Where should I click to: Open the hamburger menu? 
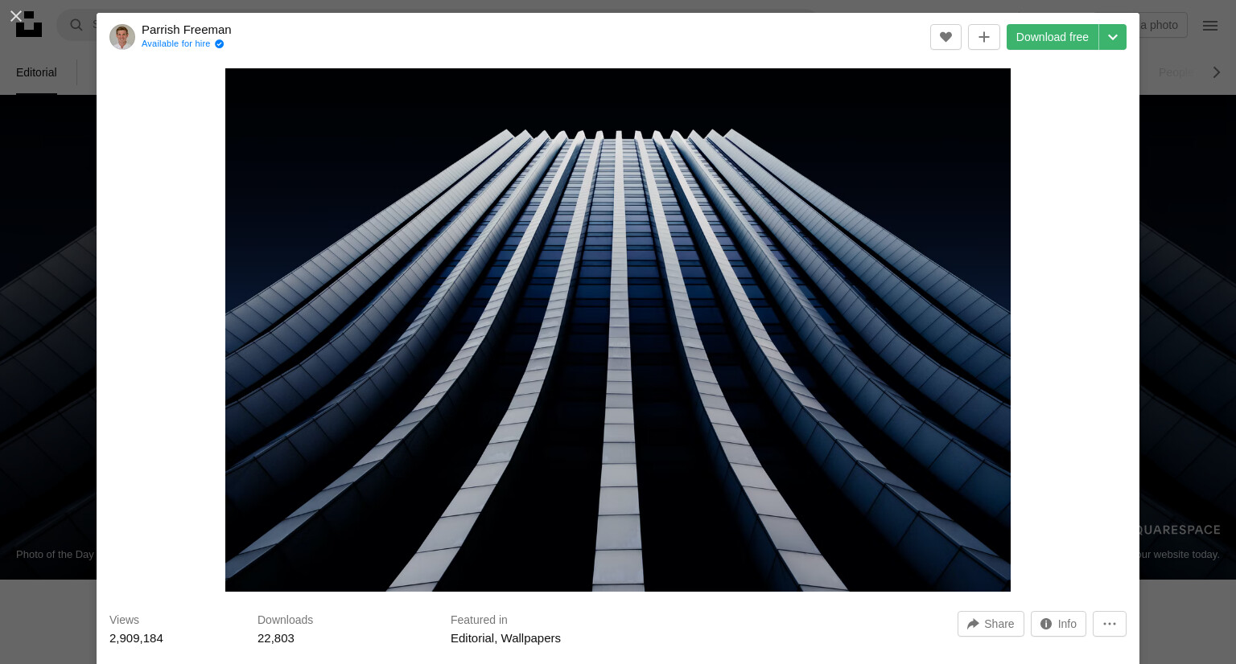[x=1210, y=26]
